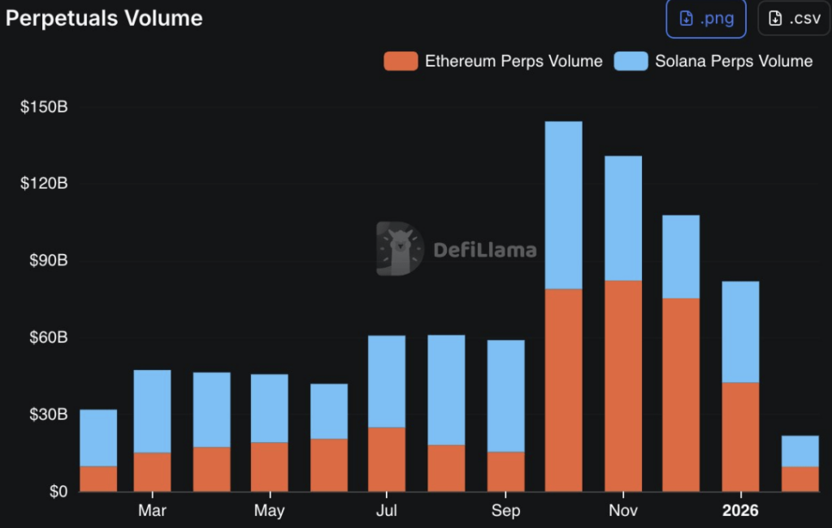
Task: Click the March Solana blue bar segment
Action: (152, 411)
